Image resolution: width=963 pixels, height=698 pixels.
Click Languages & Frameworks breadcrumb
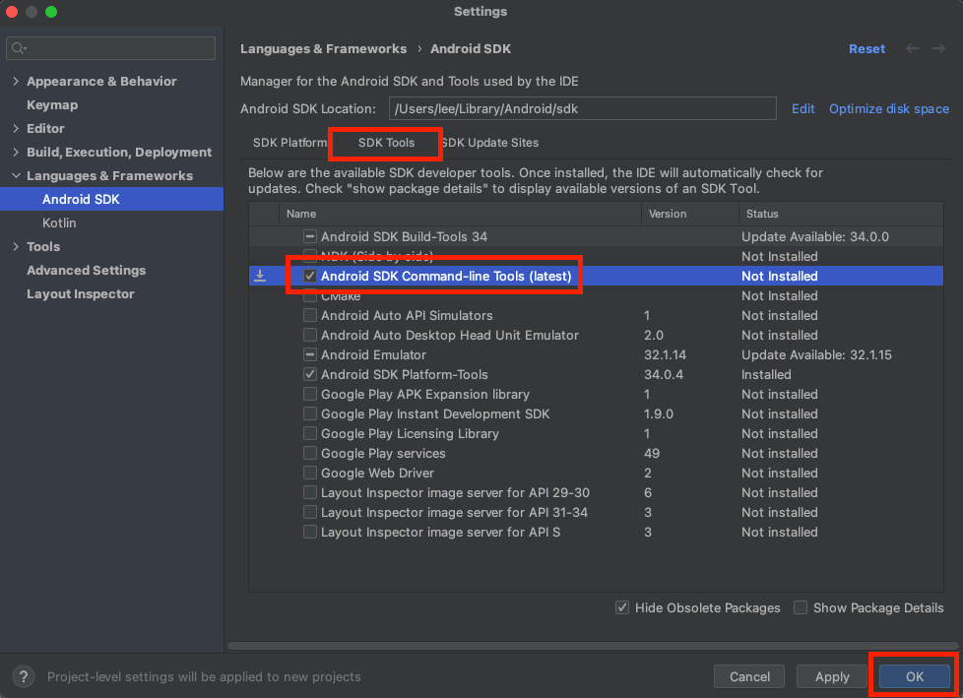323,48
